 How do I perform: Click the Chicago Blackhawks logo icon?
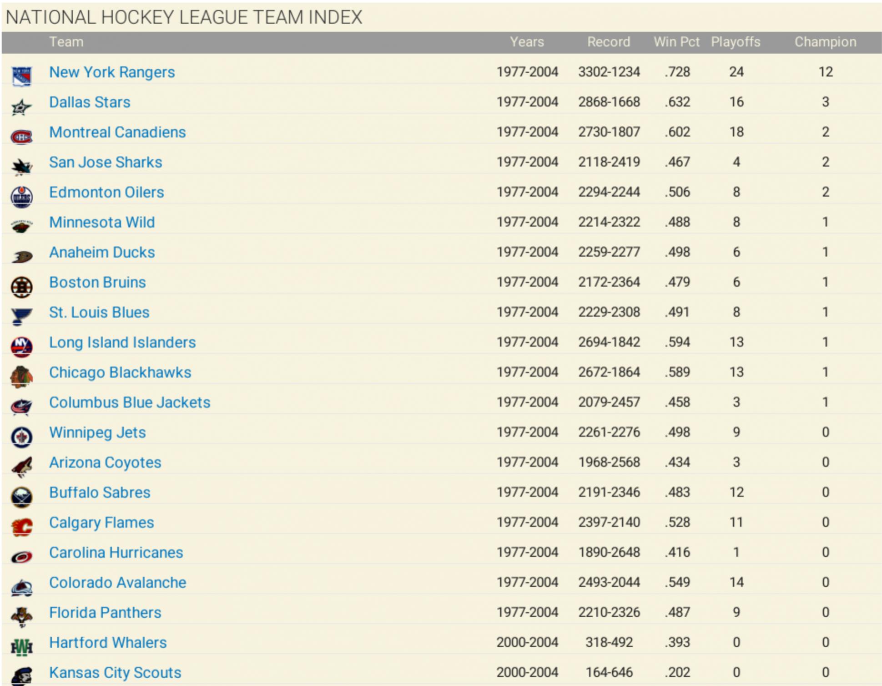[x=21, y=377]
